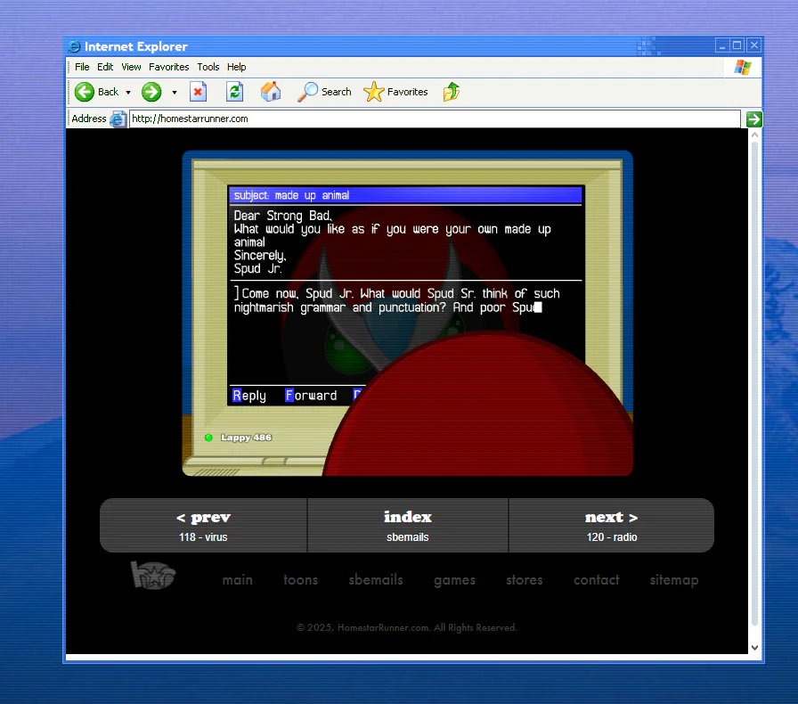The width and height of the screenshot is (798, 704).
Task: Click the 'Lappy 486' label
Action: (x=247, y=438)
